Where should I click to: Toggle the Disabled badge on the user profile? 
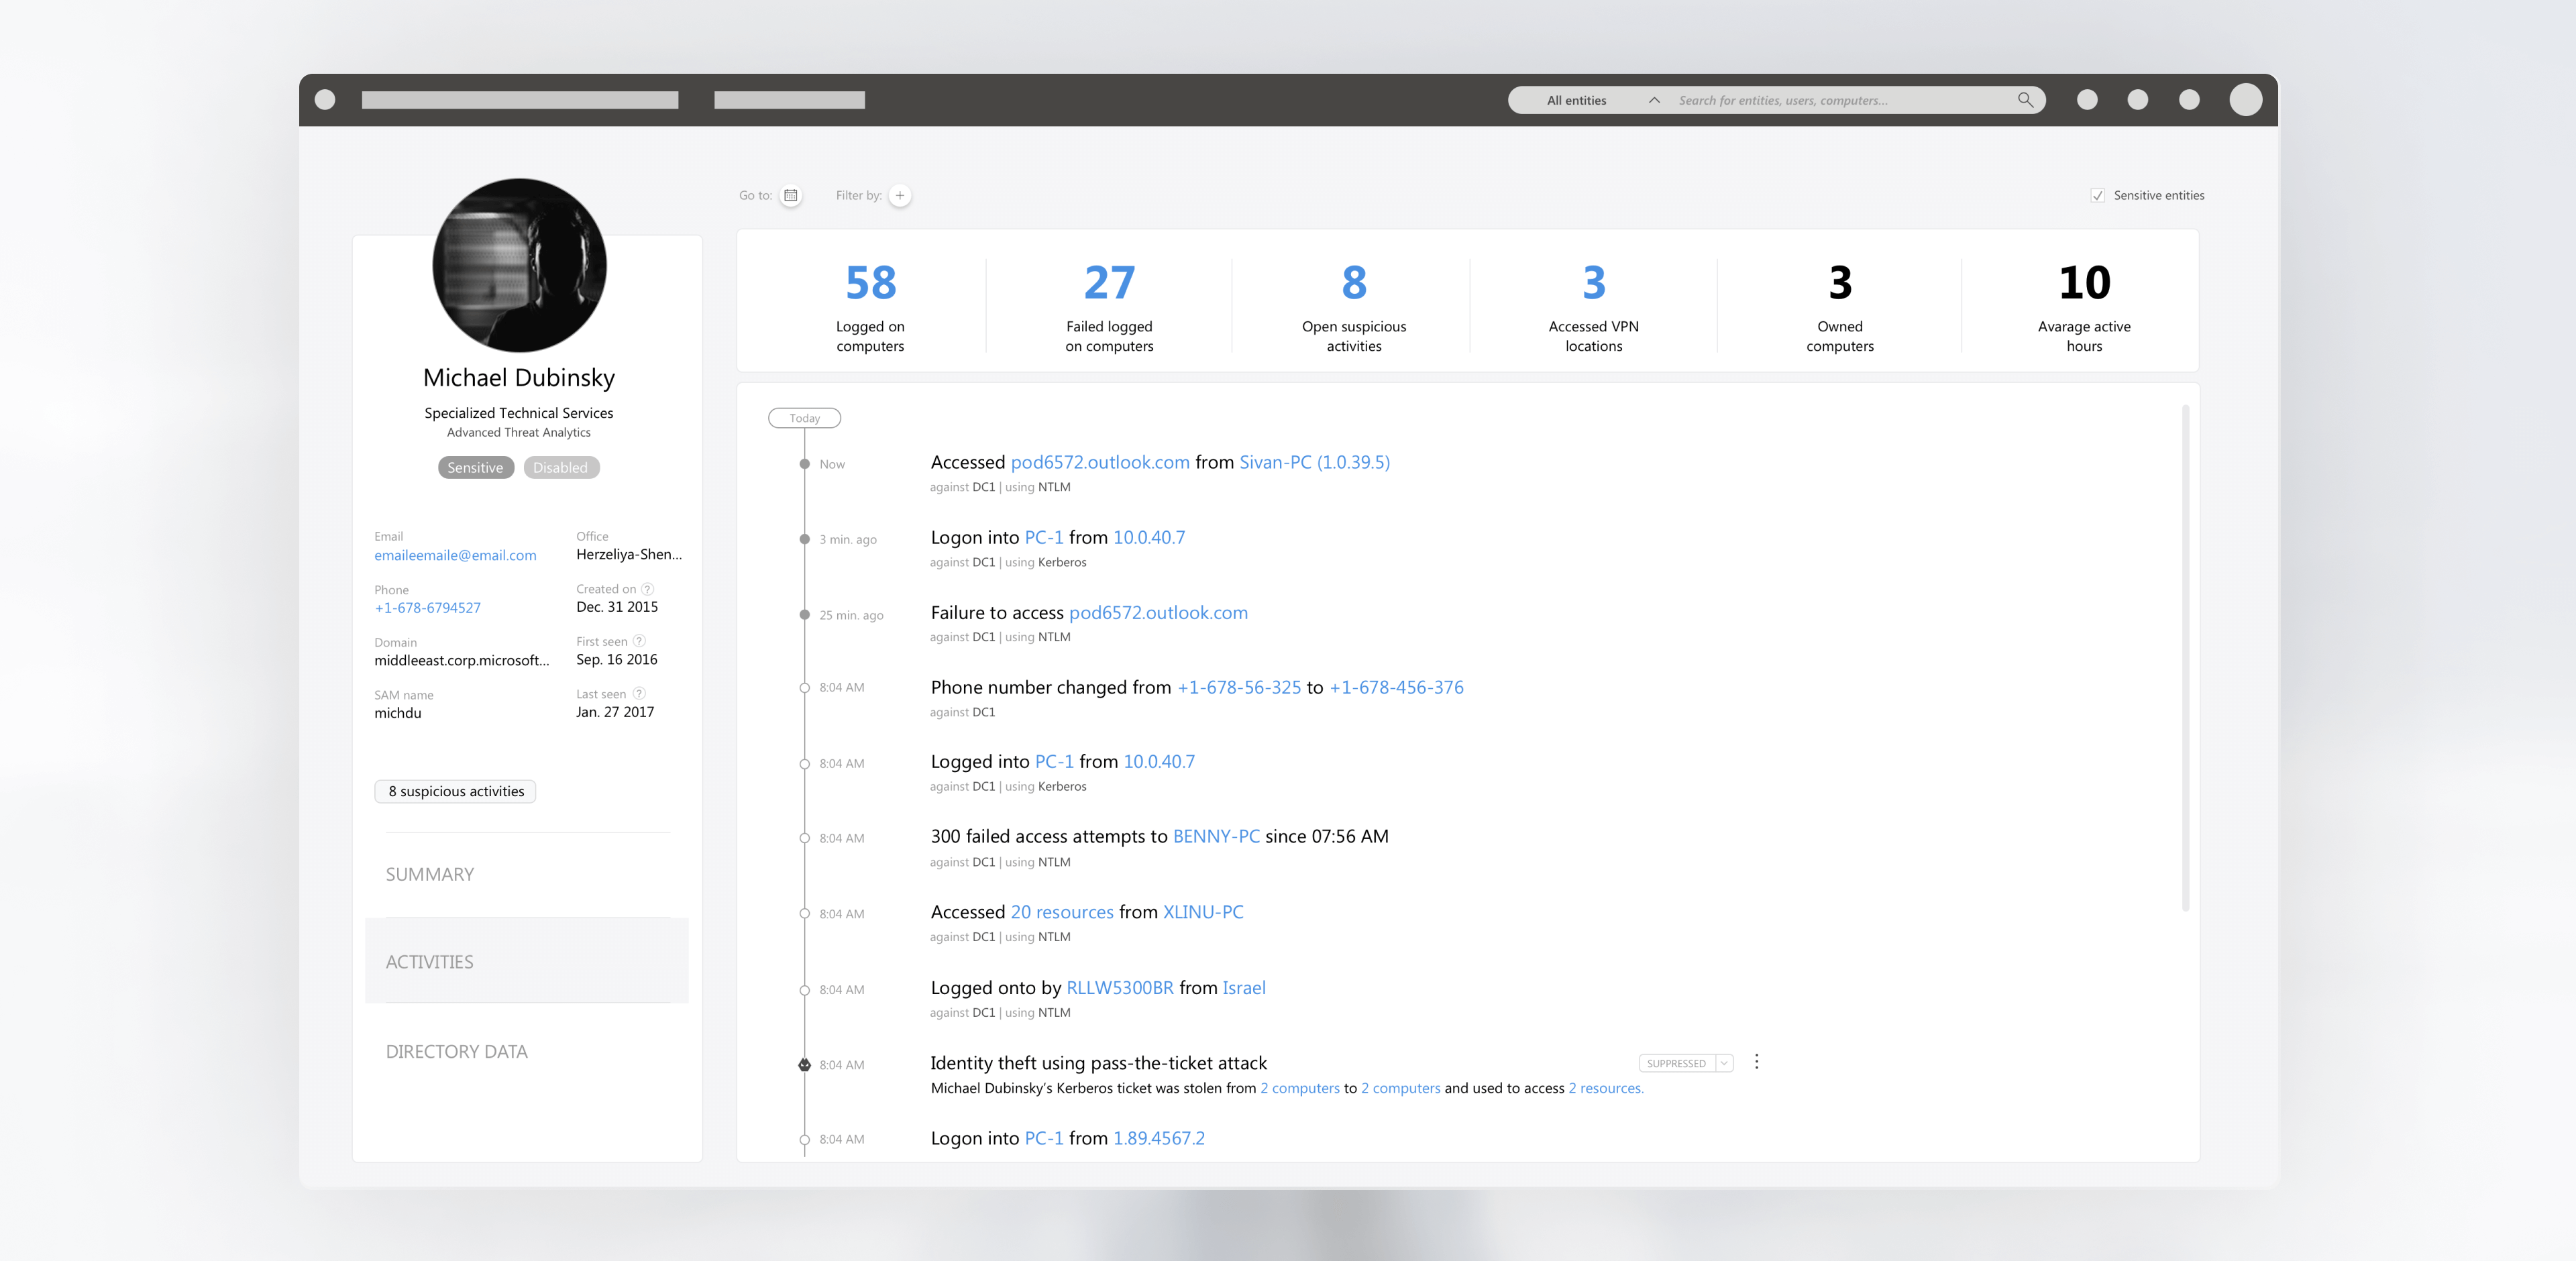(x=560, y=467)
